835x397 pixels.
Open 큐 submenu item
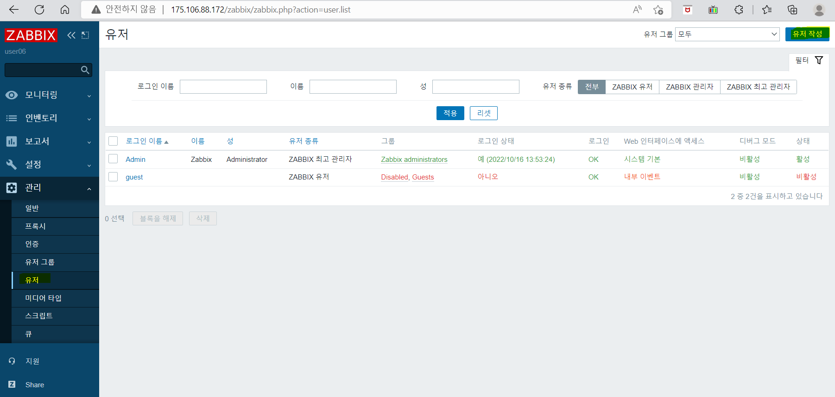point(55,334)
